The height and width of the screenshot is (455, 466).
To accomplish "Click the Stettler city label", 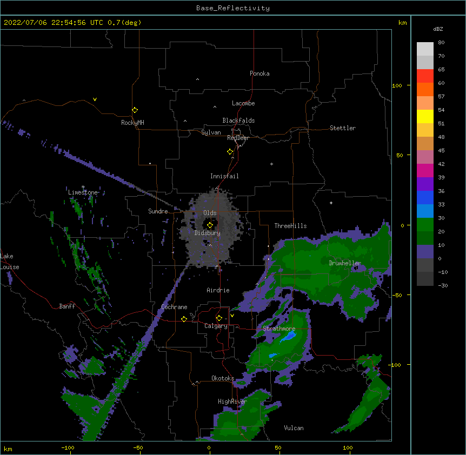I will 343,128.
